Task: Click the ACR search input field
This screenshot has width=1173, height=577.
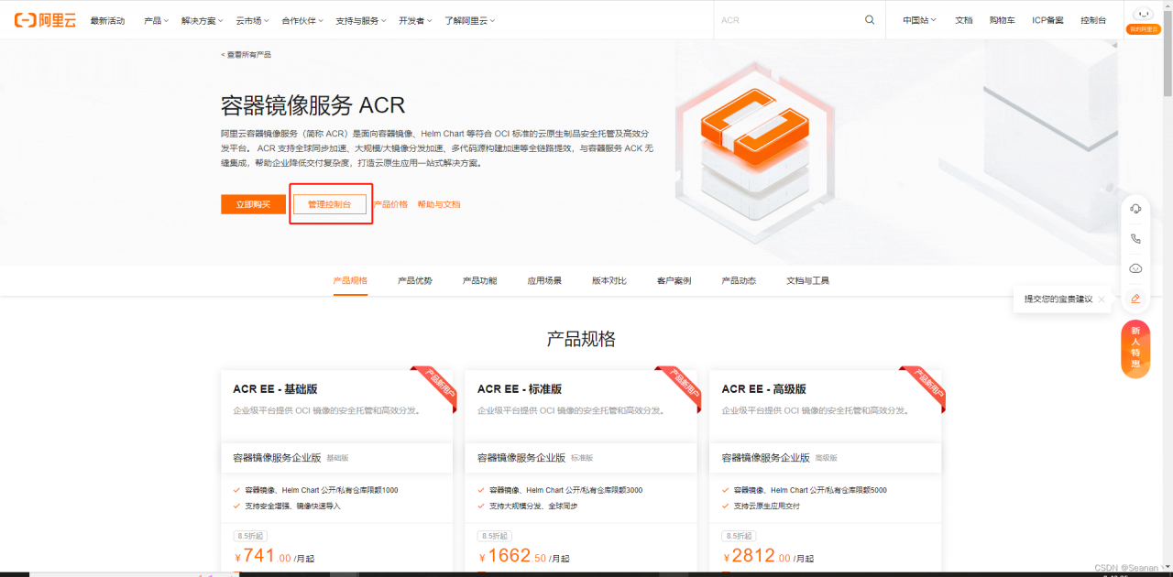Action: 788,19
